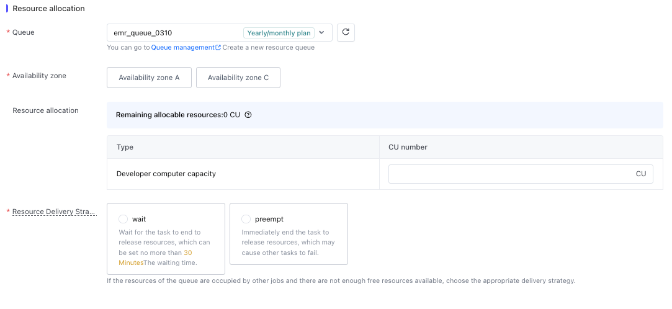The height and width of the screenshot is (309, 672).
Task: Focus the CU number input field
Action: pos(521,174)
